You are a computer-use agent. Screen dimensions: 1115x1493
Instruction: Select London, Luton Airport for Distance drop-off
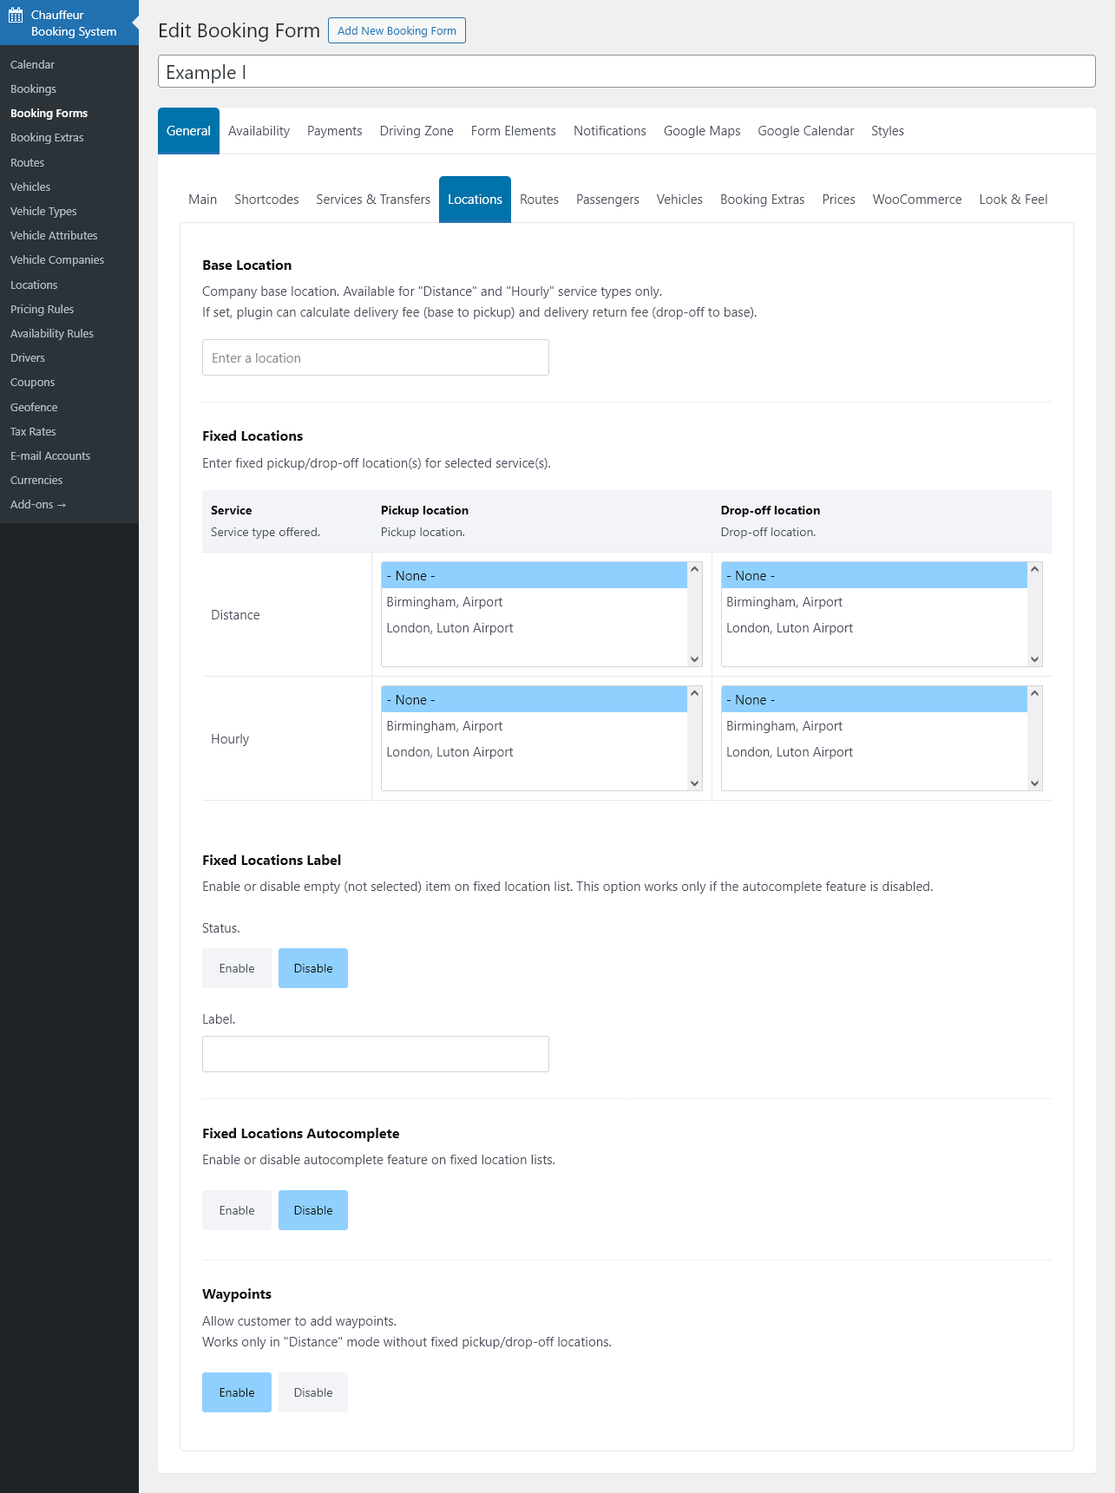click(789, 628)
